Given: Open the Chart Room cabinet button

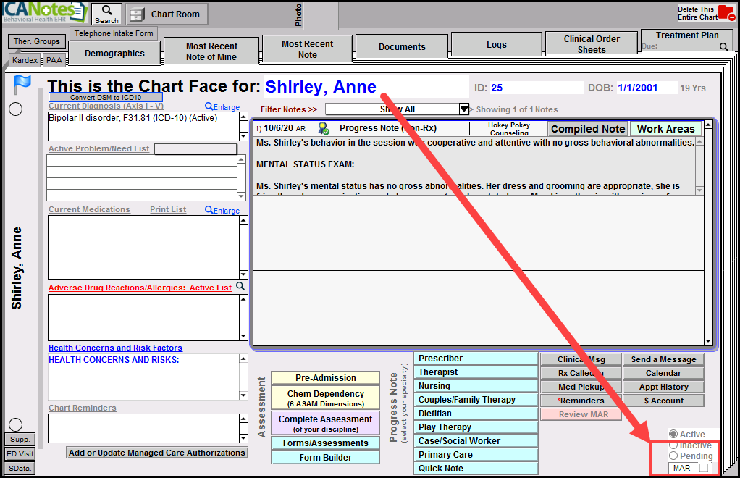Looking at the screenshot, I should pos(167,14).
